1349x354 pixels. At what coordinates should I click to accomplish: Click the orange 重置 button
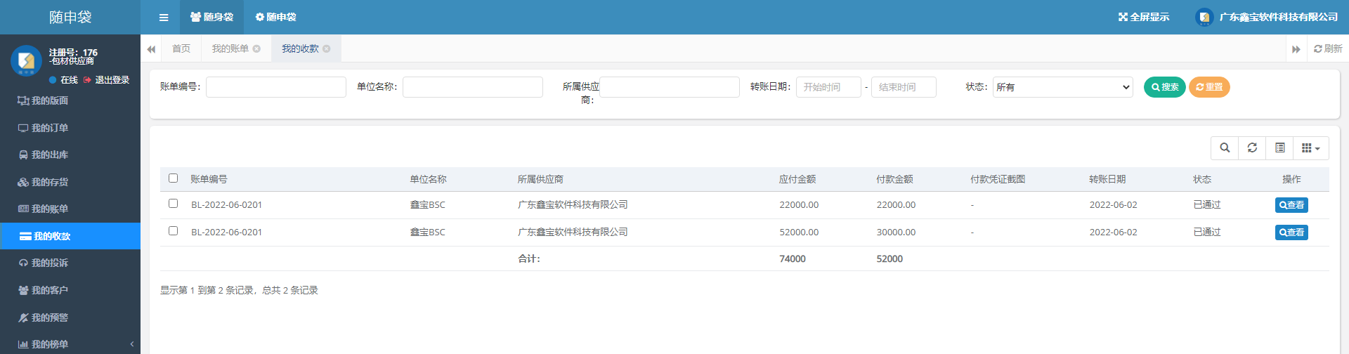click(1209, 87)
